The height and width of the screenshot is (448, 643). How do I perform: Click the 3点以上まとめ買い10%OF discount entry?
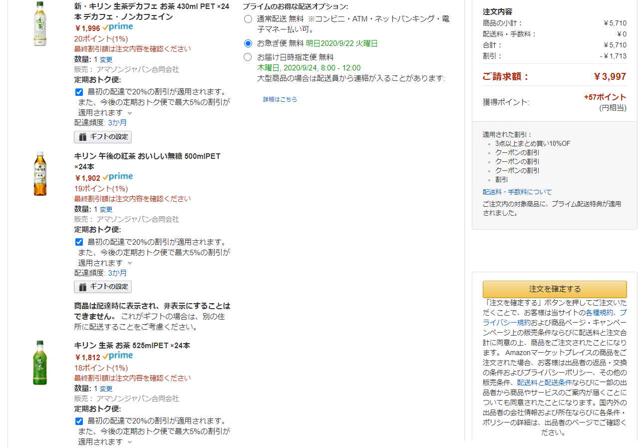[533, 143]
